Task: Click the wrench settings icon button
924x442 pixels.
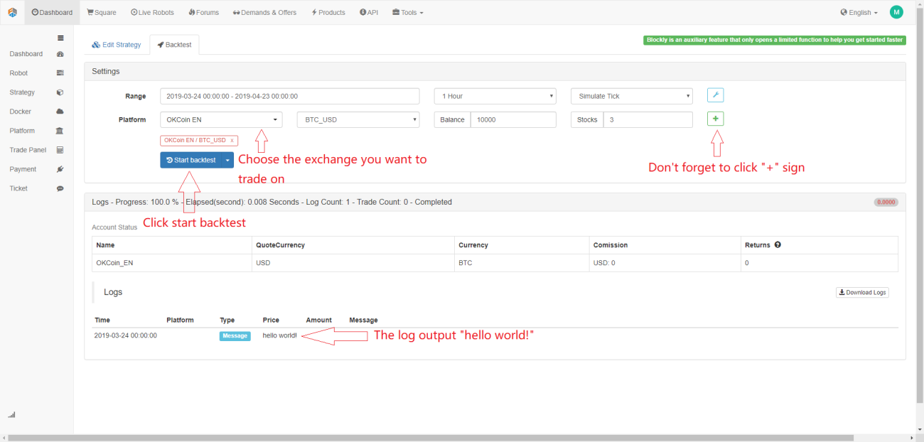Action: click(715, 95)
